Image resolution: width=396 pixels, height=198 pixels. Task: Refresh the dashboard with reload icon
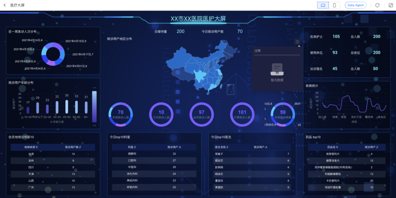(x=377, y=5)
